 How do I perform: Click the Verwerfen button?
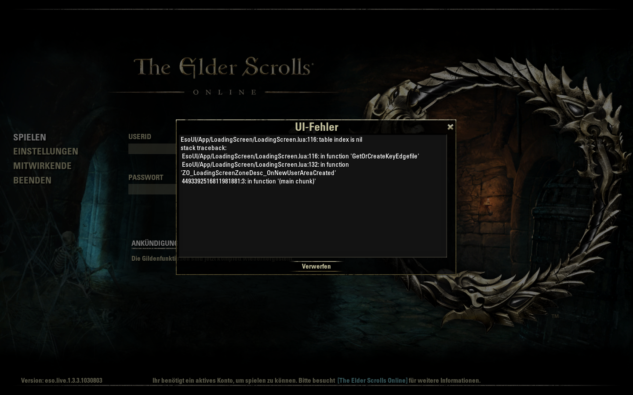316,266
